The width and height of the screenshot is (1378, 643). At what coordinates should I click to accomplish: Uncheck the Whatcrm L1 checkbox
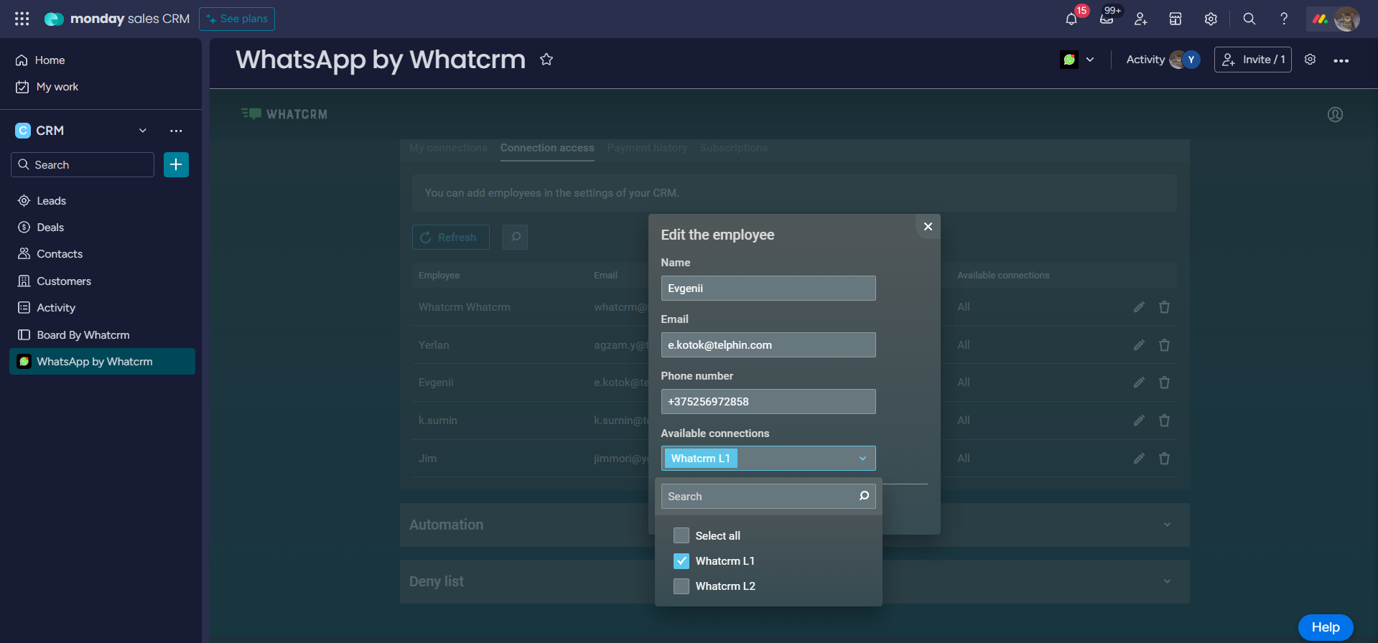(681, 561)
